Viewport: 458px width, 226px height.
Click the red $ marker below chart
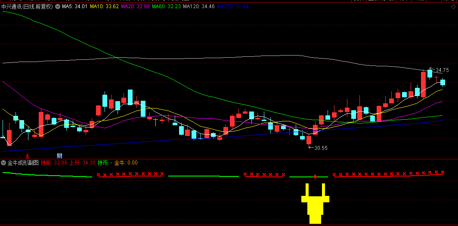28,156
